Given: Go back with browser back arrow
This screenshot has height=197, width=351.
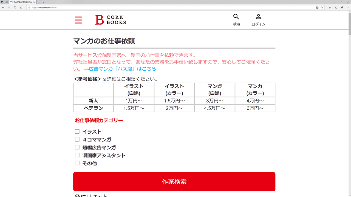Looking at the screenshot, I should 3,7.
